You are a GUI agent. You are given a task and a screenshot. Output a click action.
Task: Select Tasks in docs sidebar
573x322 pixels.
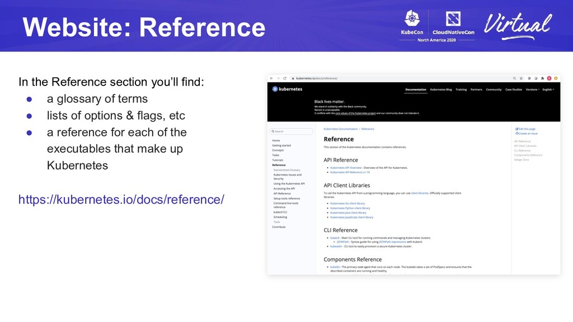[275, 155]
